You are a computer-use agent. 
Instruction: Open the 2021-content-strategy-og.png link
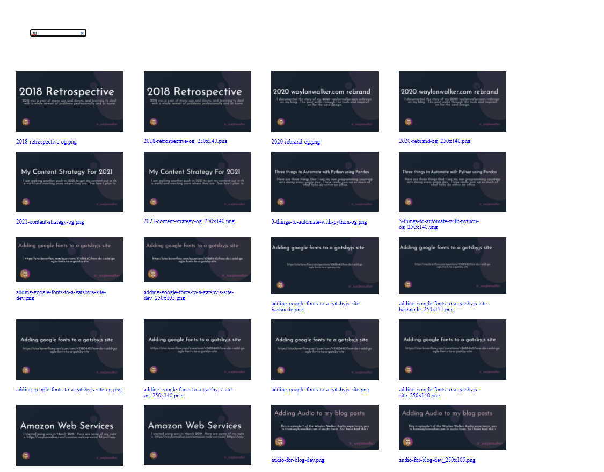(x=50, y=222)
